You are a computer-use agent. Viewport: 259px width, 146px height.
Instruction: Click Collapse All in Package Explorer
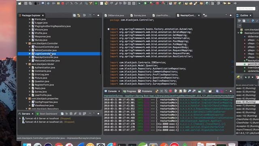pos(74,15)
